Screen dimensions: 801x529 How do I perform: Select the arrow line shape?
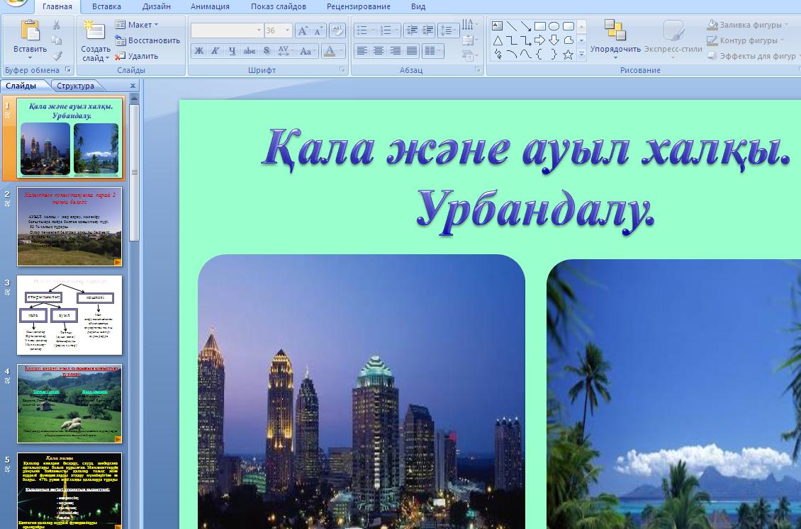pos(526,25)
